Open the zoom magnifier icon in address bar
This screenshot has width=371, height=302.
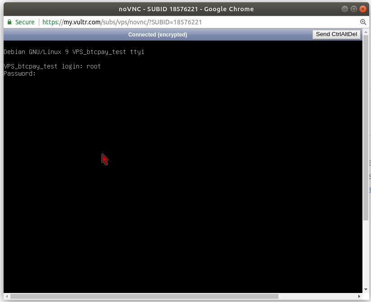pyautogui.click(x=363, y=22)
